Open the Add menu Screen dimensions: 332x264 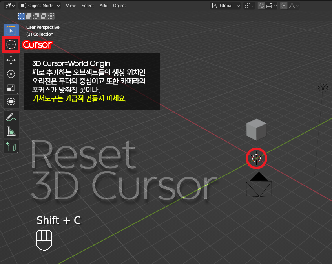click(x=103, y=6)
